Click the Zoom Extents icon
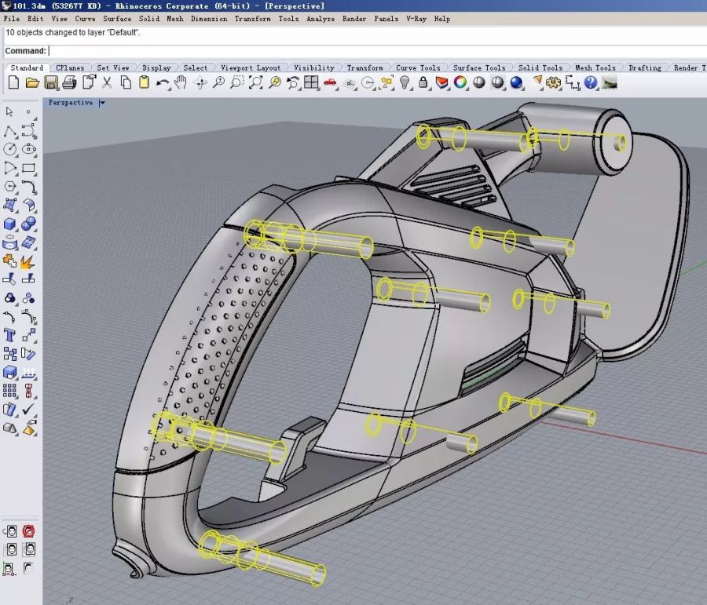 256,82
